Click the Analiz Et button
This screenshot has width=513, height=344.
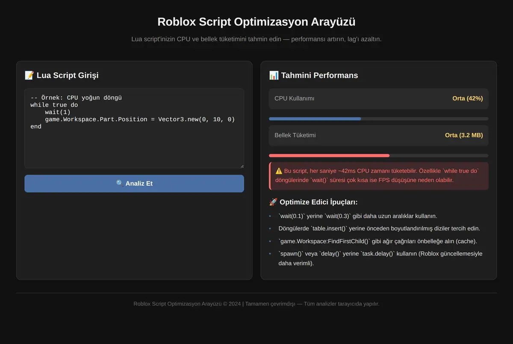click(134, 184)
